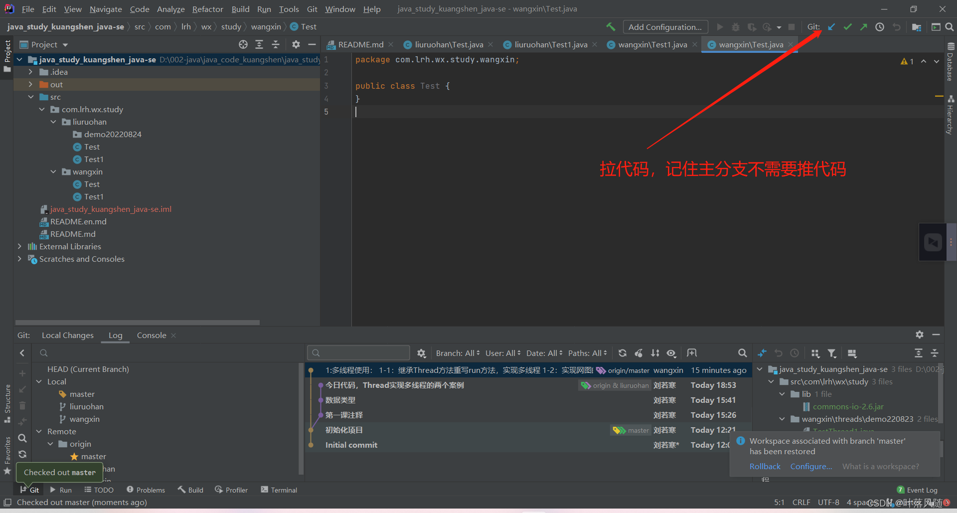
Task: Click the Git Rollback icon in toolbar
Action: click(x=896, y=27)
